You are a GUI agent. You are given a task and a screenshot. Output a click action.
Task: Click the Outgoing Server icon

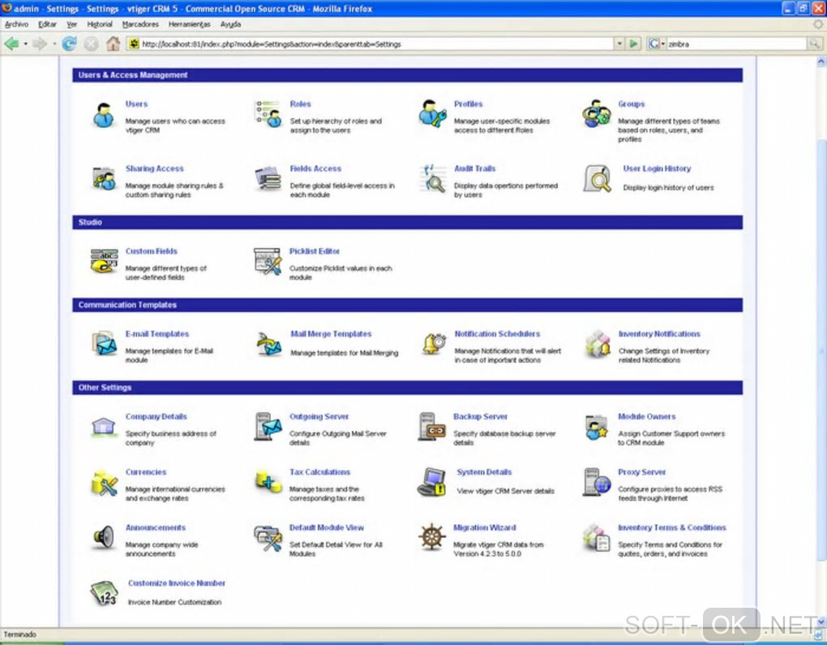click(268, 426)
